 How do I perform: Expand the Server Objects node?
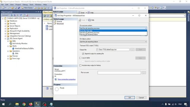(x=5, y=26)
